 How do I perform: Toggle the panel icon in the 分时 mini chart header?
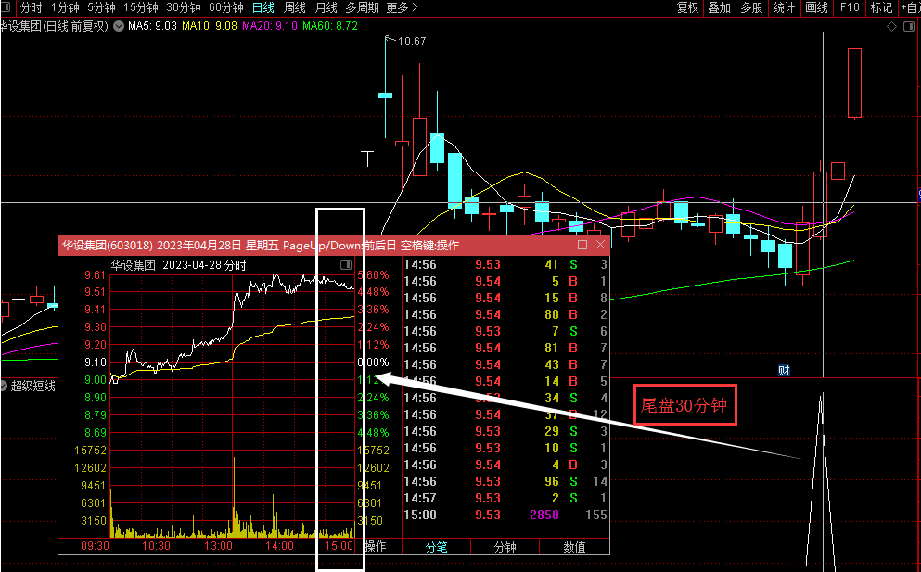click(346, 265)
